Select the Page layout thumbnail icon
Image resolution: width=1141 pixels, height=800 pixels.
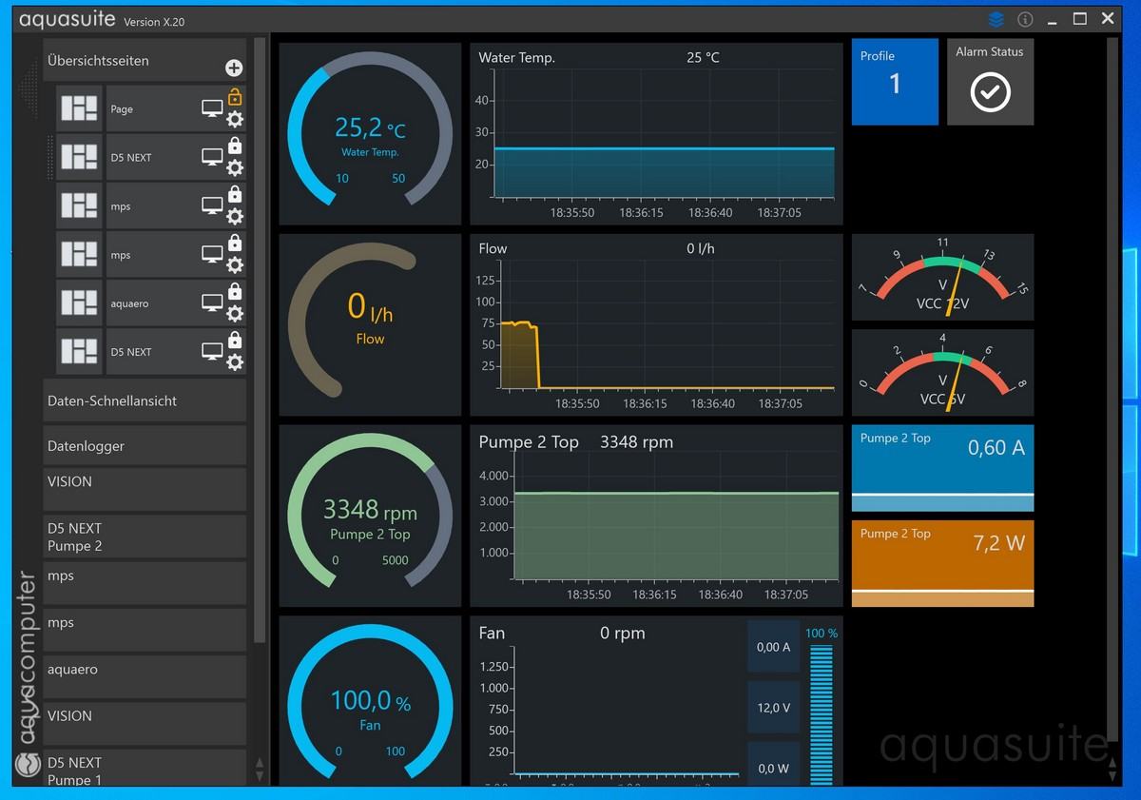pos(80,109)
